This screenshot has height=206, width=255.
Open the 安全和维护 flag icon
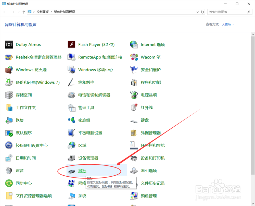click(134, 70)
